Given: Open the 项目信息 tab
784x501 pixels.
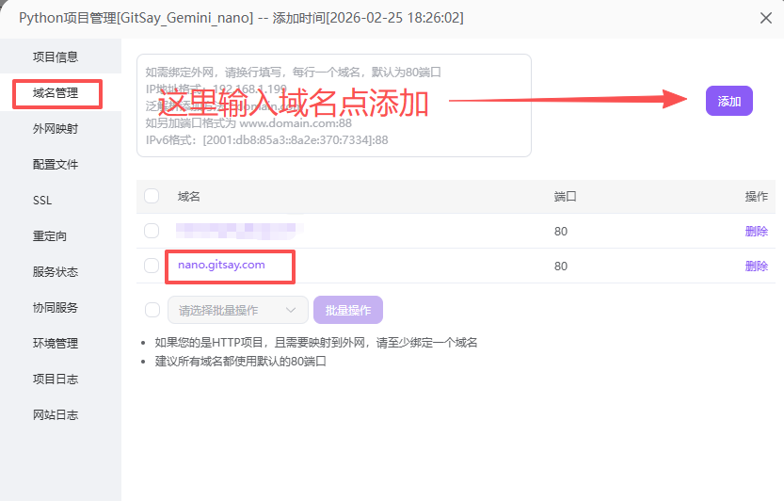Looking at the screenshot, I should pos(56,57).
